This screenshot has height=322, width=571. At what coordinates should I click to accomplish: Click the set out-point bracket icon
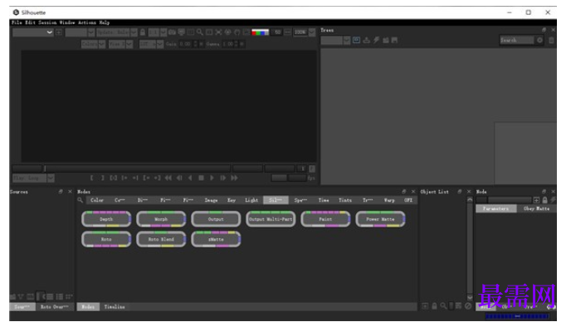103,178
